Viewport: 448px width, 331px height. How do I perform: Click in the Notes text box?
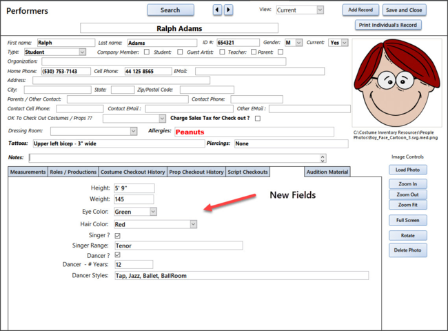tap(174, 158)
